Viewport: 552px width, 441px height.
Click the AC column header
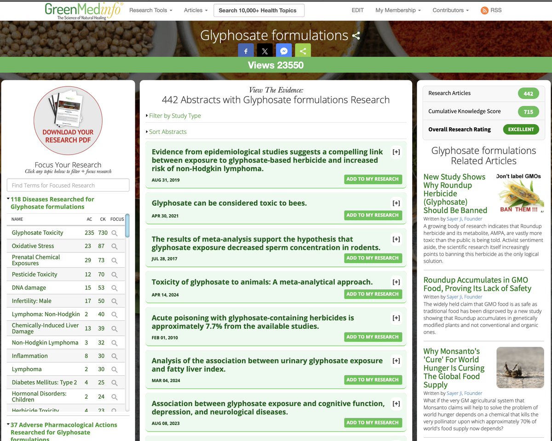tap(89, 219)
